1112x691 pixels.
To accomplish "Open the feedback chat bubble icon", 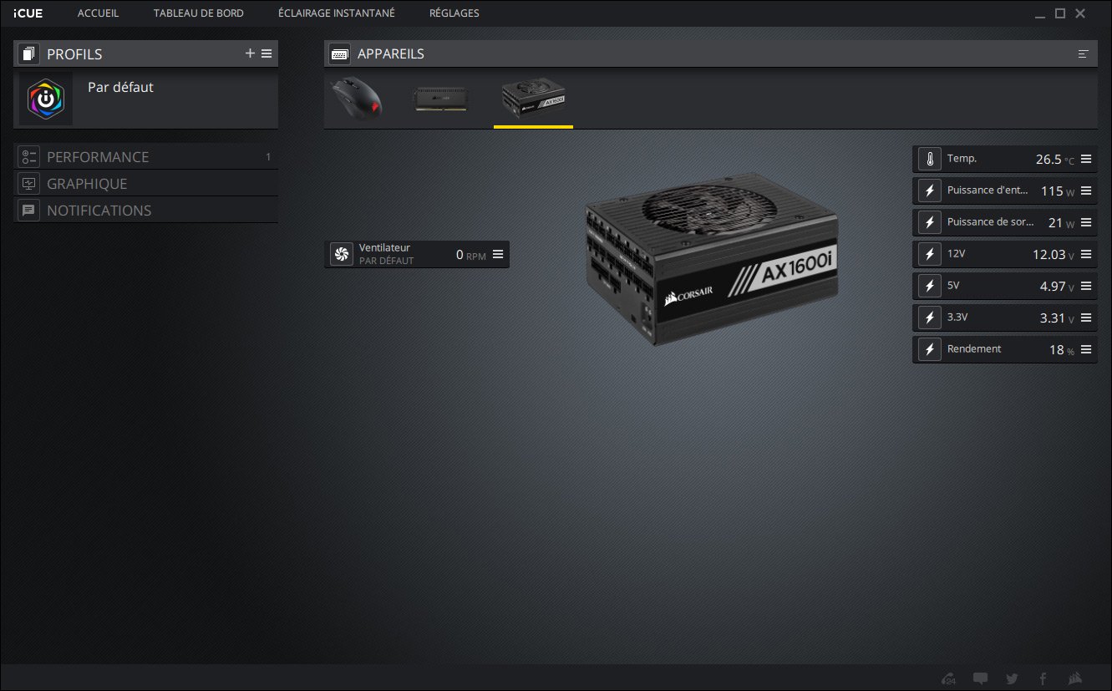I will [981, 678].
